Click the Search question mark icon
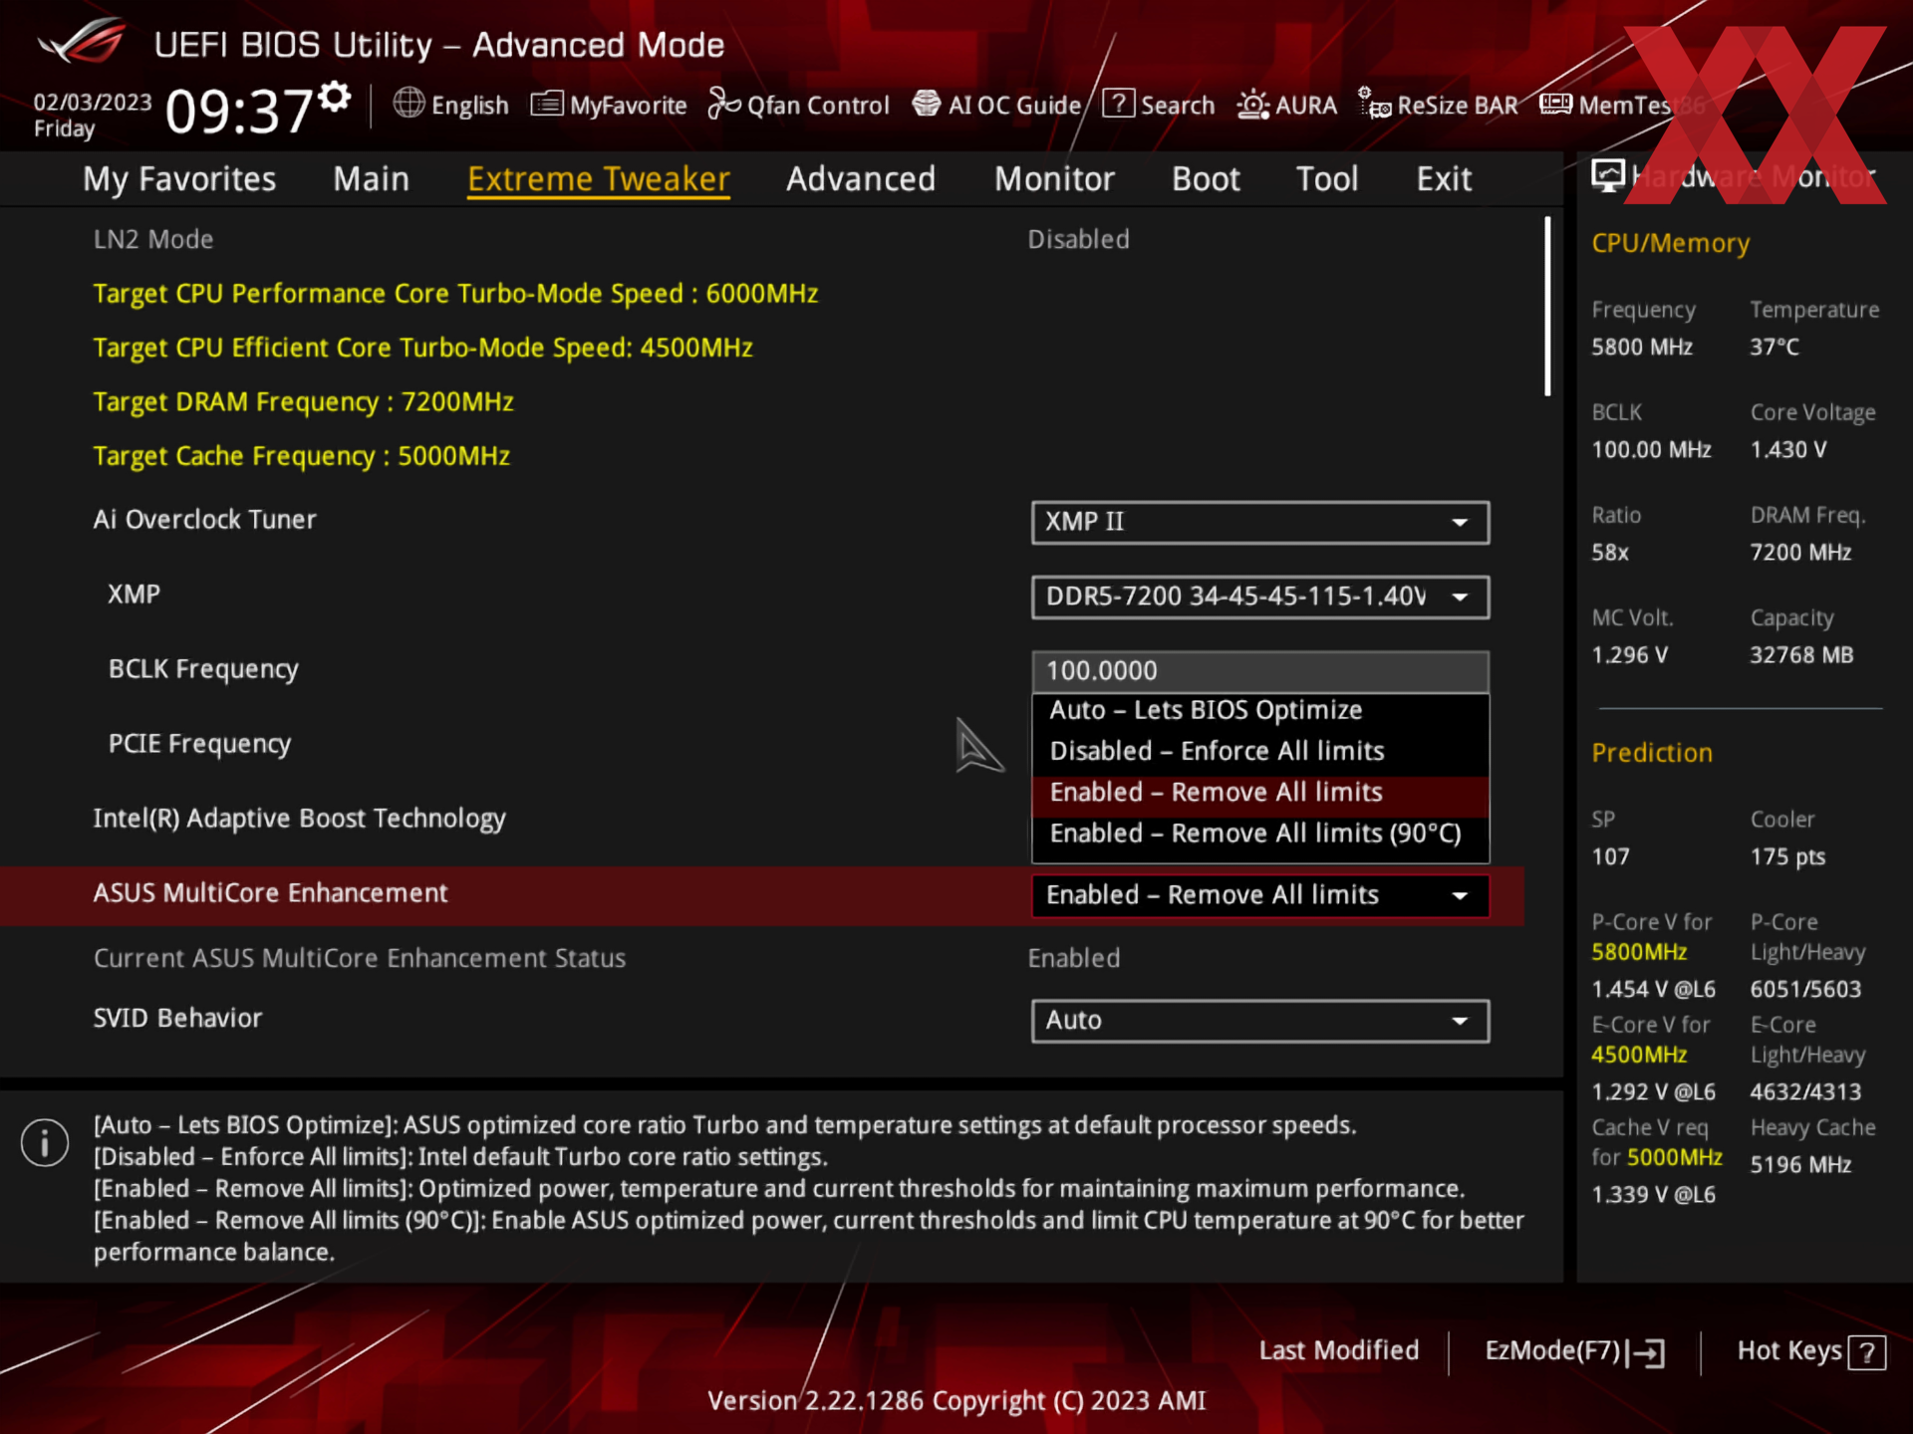This screenshot has width=1913, height=1434. point(1118,104)
